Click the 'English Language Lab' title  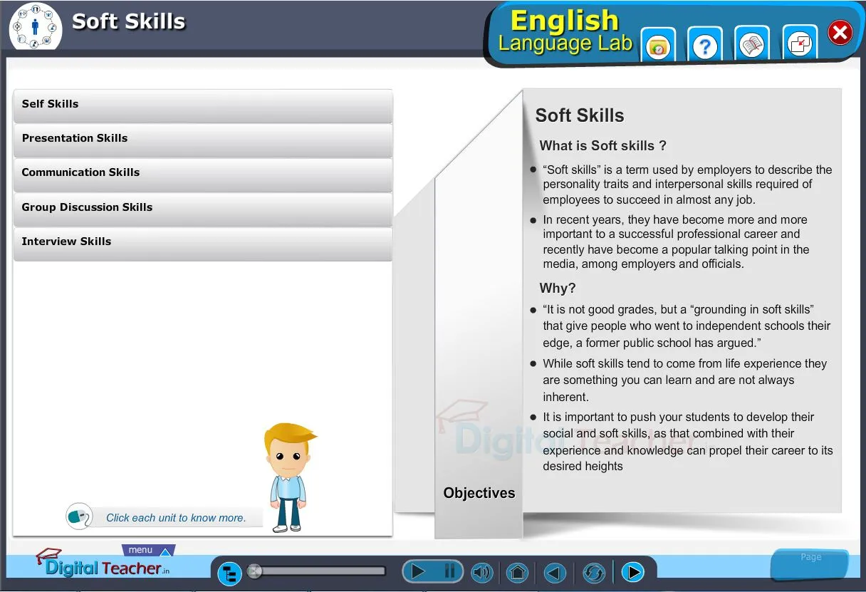(x=565, y=32)
